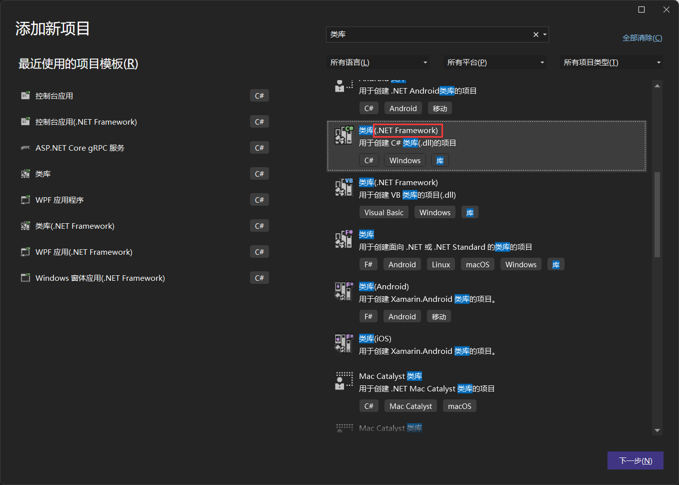
Task: Click the 下一步 next button
Action: (x=635, y=460)
